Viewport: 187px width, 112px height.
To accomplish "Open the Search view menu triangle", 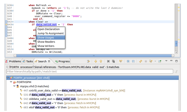I will pos(166,61).
